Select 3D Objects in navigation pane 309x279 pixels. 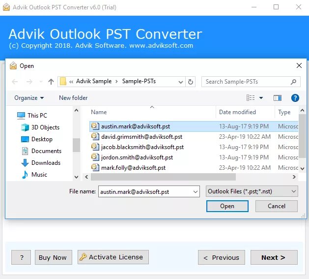click(45, 127)
